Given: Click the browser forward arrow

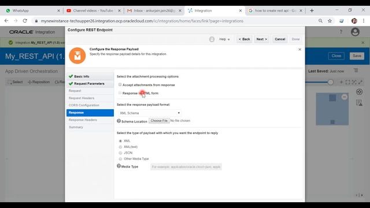Looking at the screenshot, I should tap(16, 21).
